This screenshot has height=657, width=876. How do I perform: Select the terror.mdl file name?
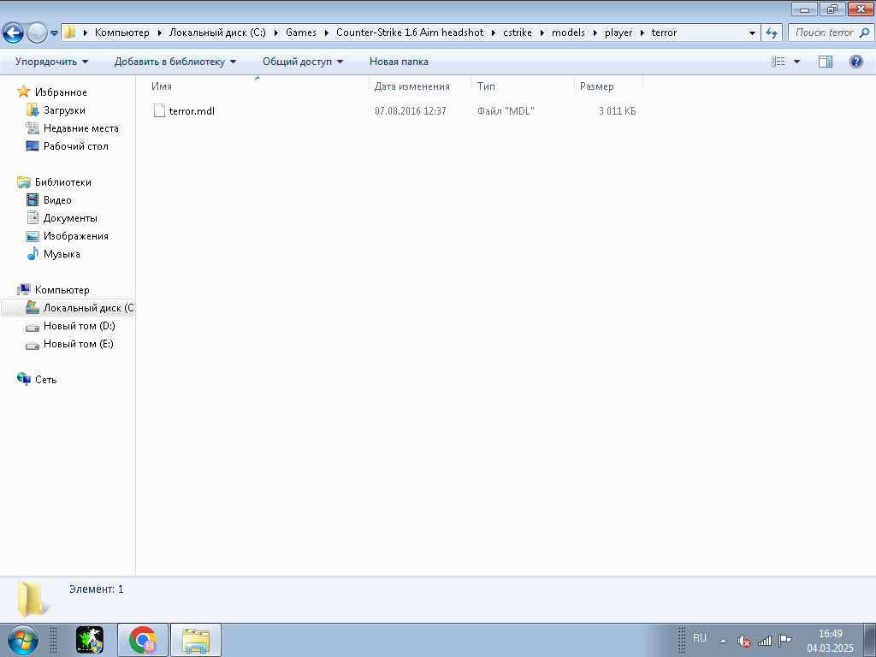(x=192, y=111)
